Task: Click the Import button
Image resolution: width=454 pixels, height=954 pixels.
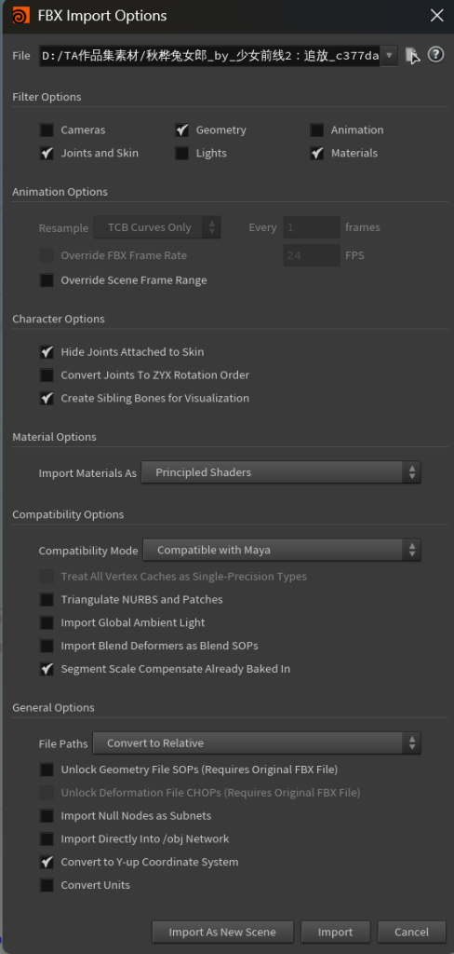Action: (x=336, y=932)
